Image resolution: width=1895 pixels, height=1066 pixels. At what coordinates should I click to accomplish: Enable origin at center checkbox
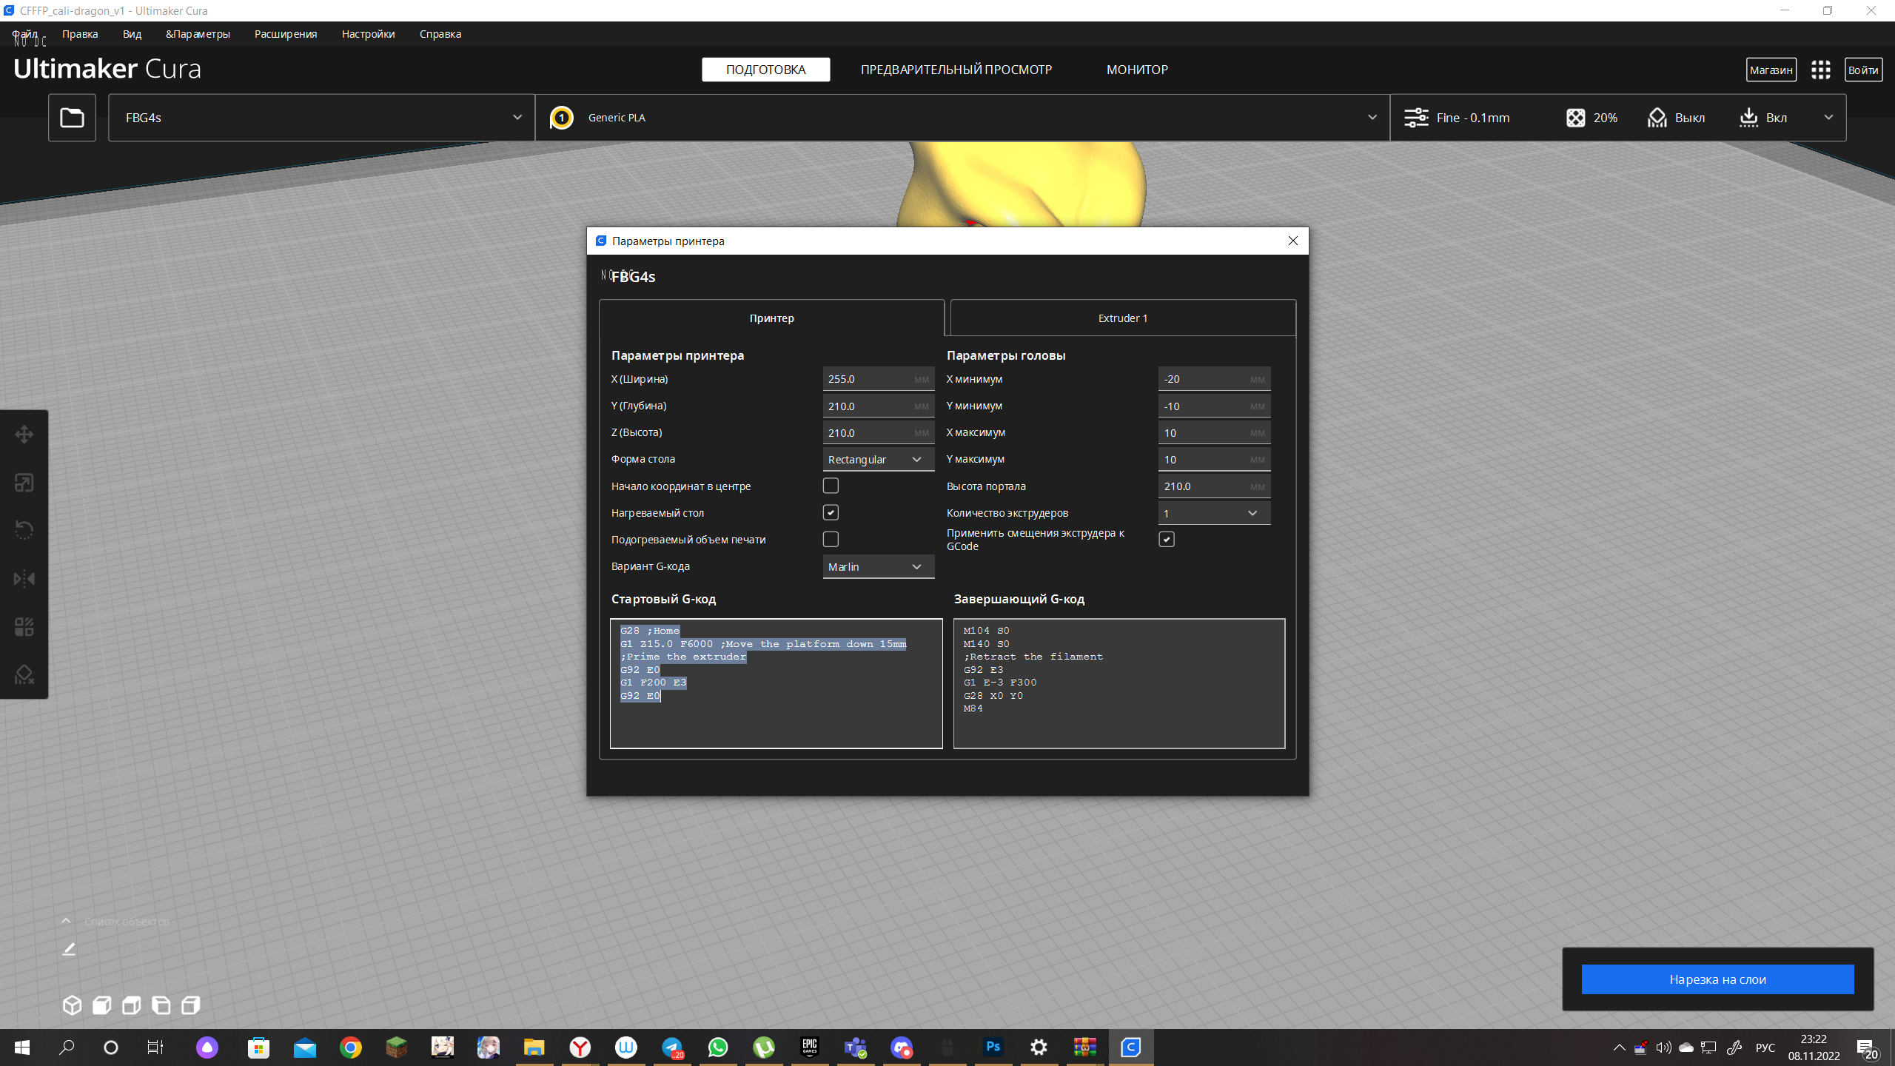click(831, 486)
